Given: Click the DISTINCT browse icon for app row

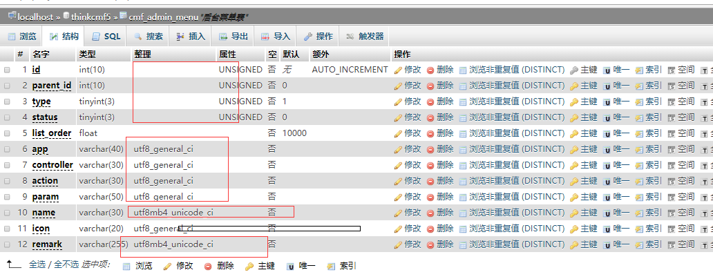Looking at the screenshot, I should 463,149.
